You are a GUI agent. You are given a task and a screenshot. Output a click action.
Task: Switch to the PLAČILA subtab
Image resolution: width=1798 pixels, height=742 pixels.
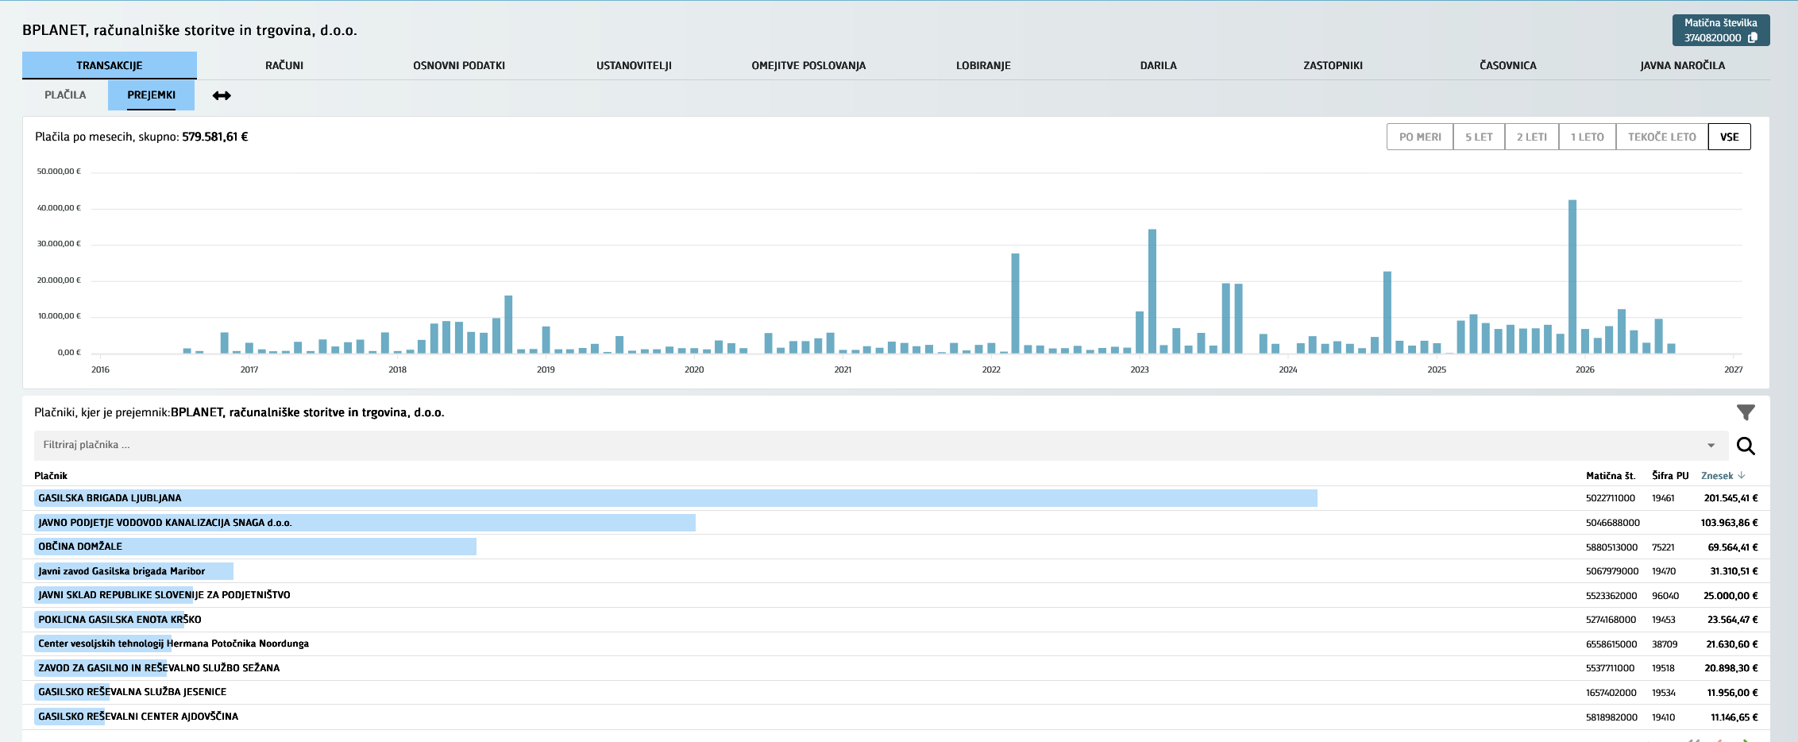pos(65,95)
